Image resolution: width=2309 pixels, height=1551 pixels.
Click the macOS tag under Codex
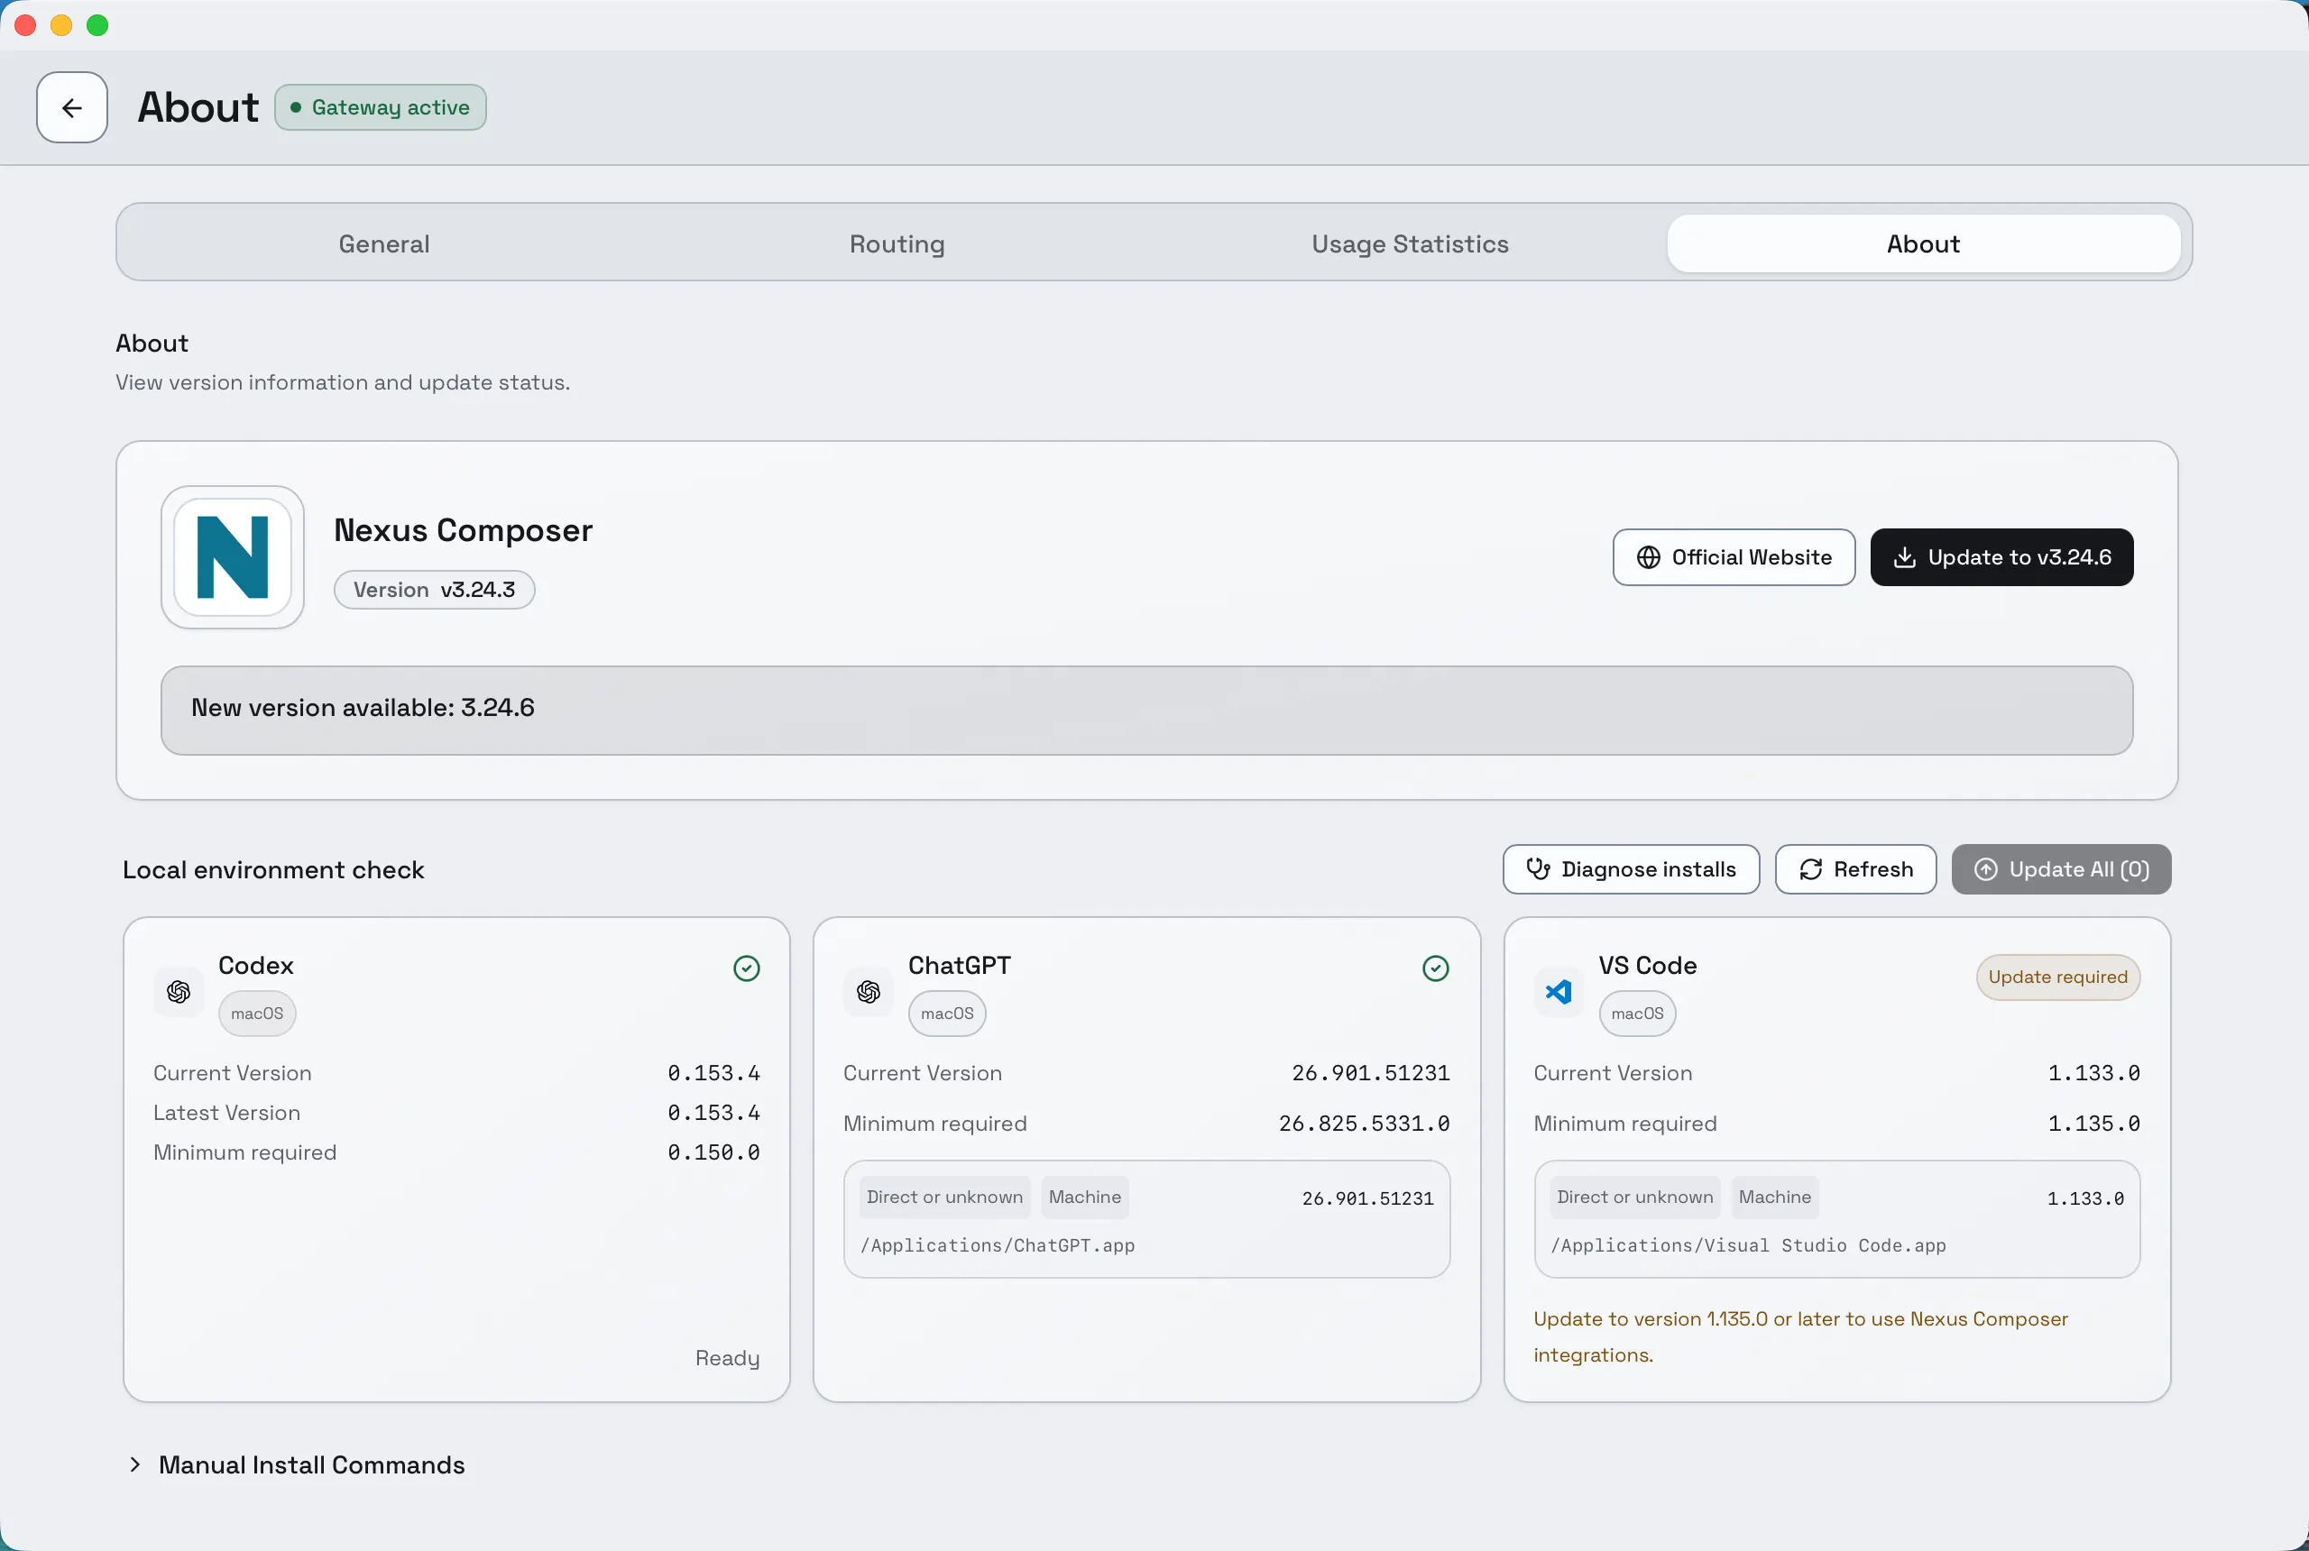[257, 1013]
